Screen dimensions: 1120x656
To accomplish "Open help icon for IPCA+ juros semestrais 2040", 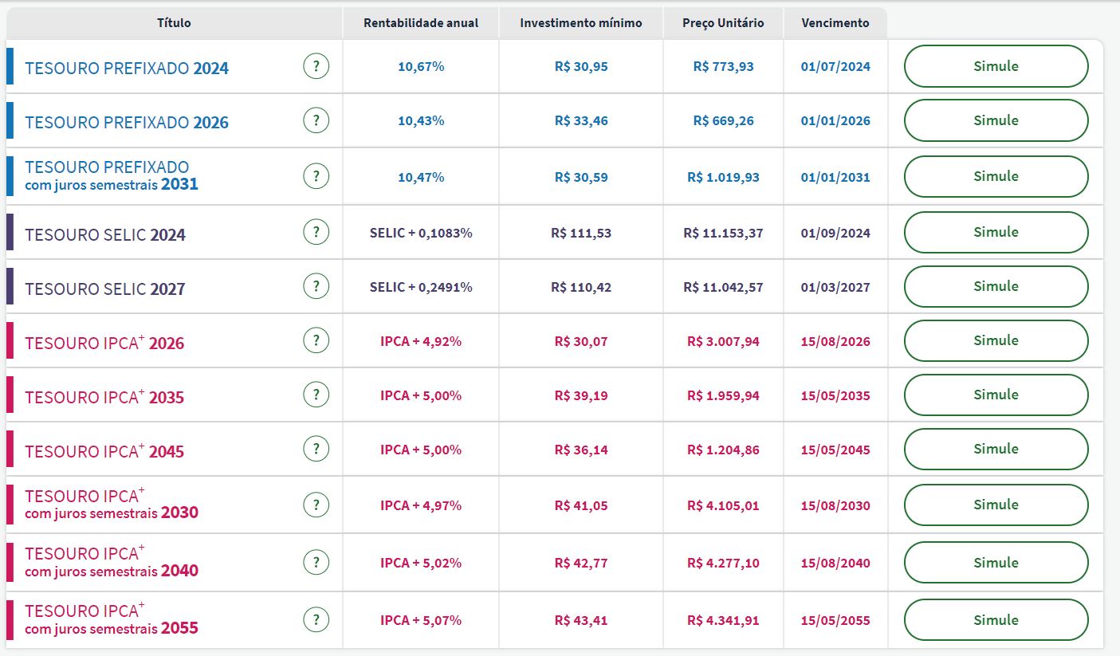I will click(316, 563).
